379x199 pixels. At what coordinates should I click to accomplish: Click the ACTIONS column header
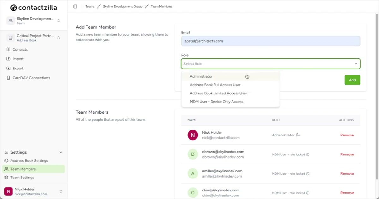coord(346,120)
